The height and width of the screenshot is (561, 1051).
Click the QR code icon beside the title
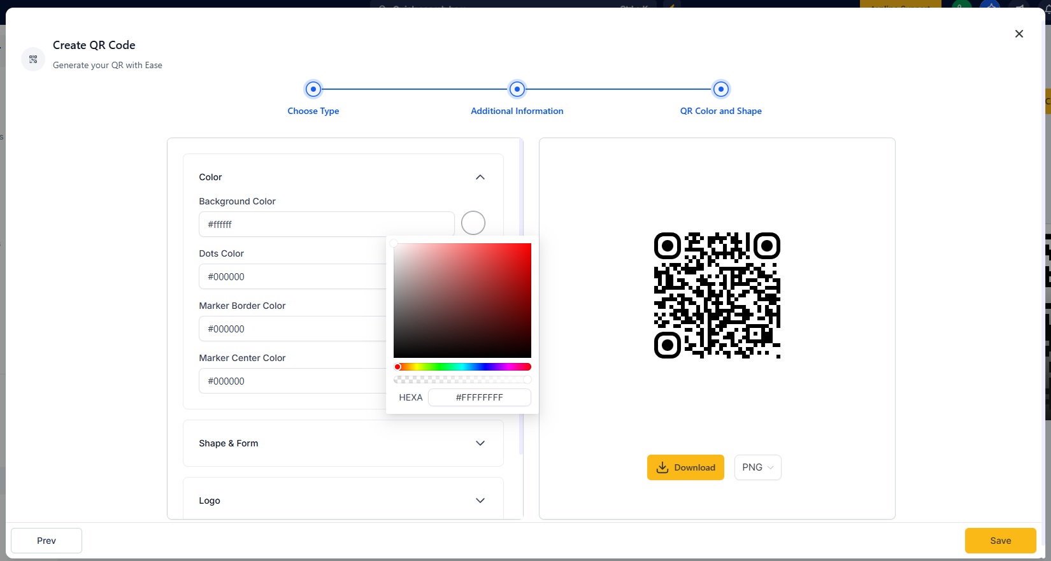pos(33,59)
